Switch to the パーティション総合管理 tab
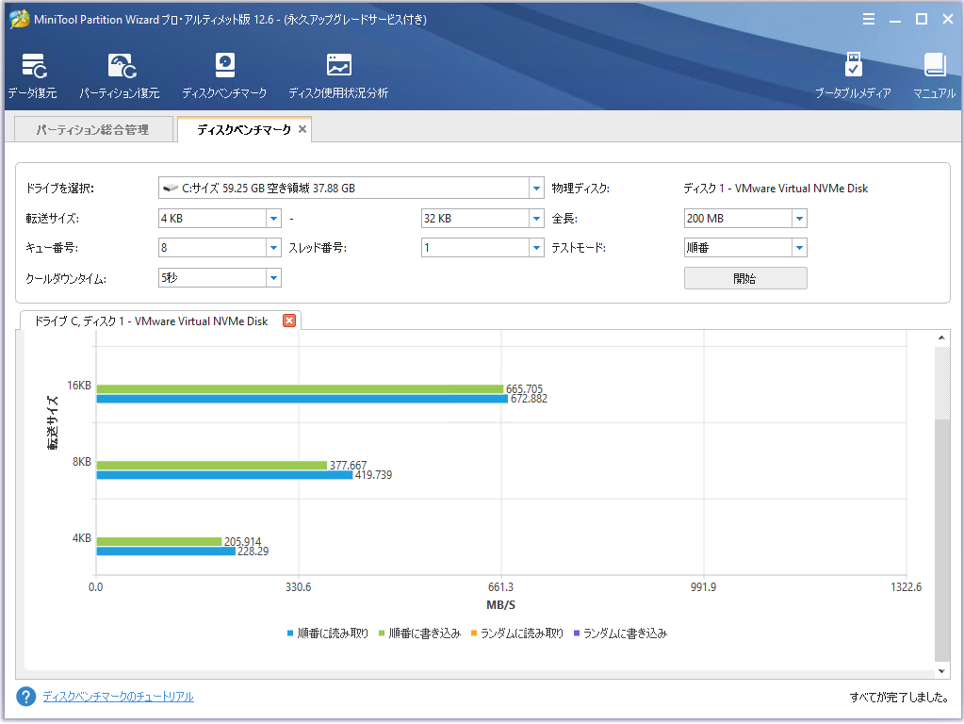The height and width of the screenshot is (724, 964). pos(93,129)
